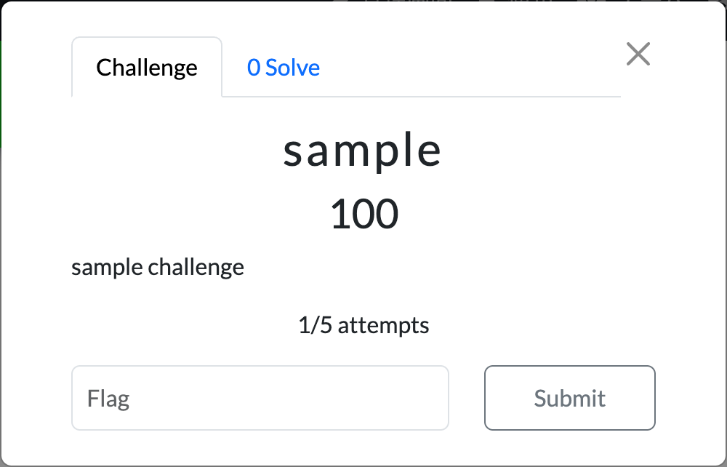Send your flag with Submit
Image resolution: width=727 pixels, height=467 pixels.
[x=570, y=398]
